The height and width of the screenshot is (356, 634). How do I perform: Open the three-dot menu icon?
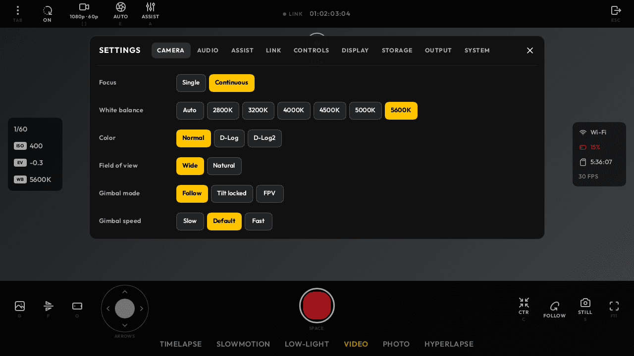[x=18, y=10]
